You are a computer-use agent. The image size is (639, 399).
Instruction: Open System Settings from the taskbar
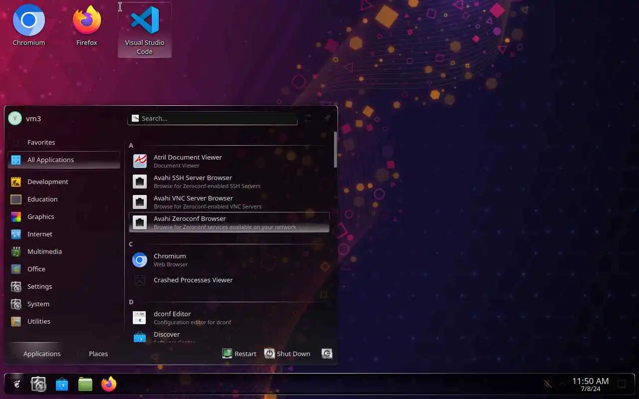[38, 384]
